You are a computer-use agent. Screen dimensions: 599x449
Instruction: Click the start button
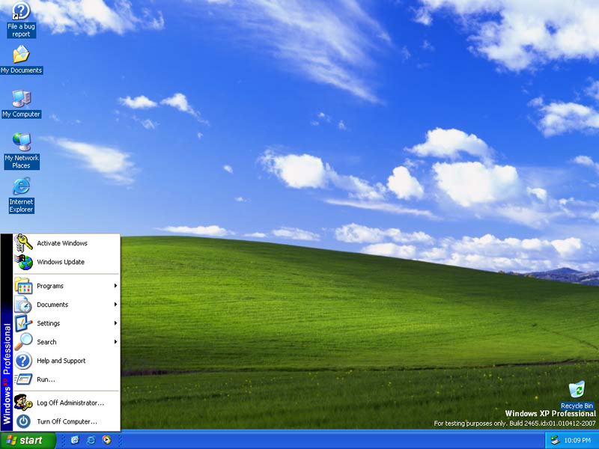[28, 440]
